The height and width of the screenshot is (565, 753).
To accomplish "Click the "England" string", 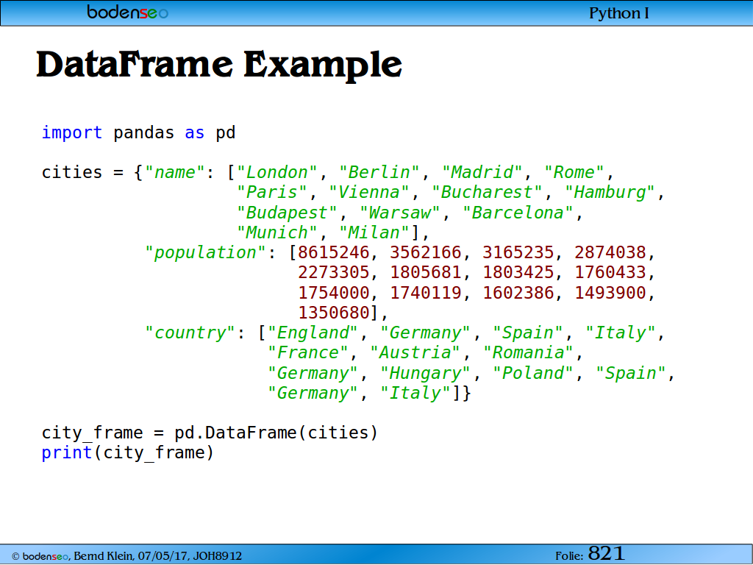I will [x=313, y=333].
